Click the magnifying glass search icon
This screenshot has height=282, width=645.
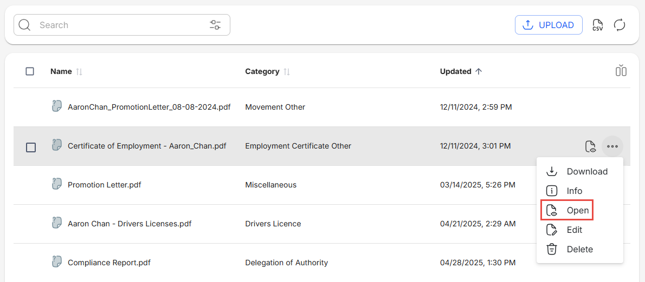pos(25,25)
